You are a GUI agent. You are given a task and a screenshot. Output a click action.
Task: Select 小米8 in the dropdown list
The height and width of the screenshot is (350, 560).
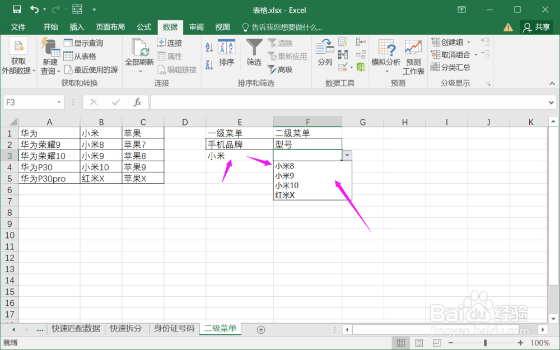[312, 166]
